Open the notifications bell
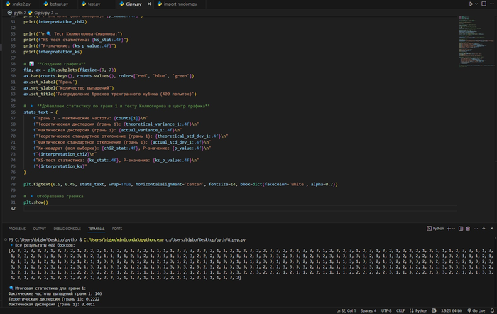Image resolution: width=497 pixels, height=314 pixels. tap(491, 310)
